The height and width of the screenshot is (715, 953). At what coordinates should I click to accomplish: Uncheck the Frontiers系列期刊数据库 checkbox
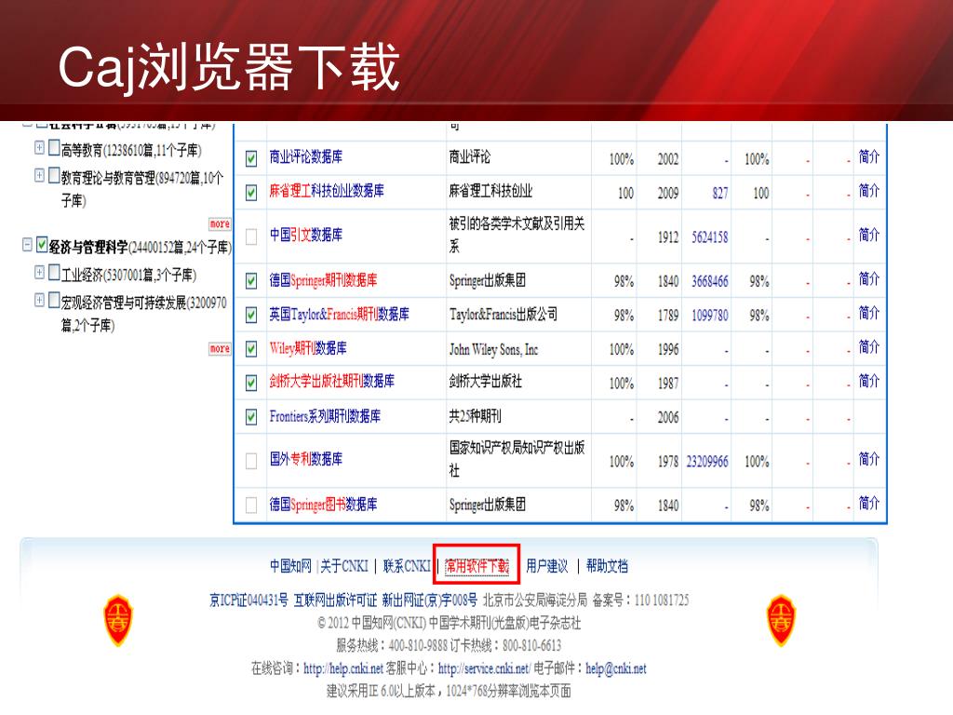[251, 417]
